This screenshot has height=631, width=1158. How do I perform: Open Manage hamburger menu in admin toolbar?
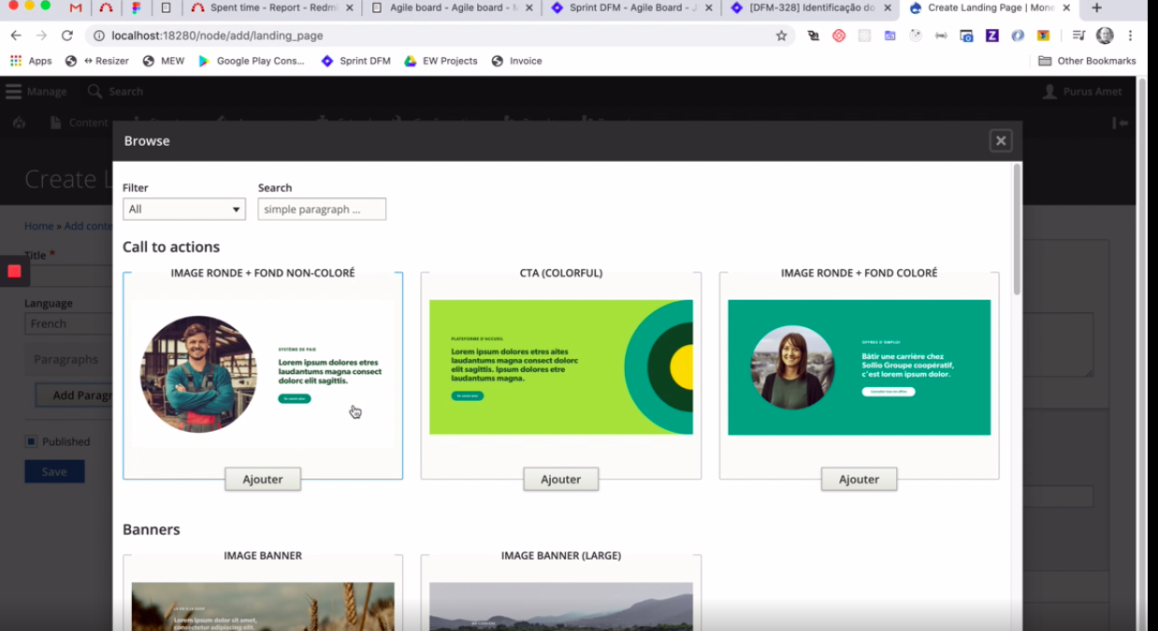[x=36, y=92]
